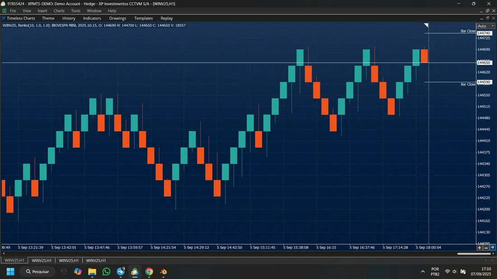
Task: Open the File menu
Action: [13, 11]
